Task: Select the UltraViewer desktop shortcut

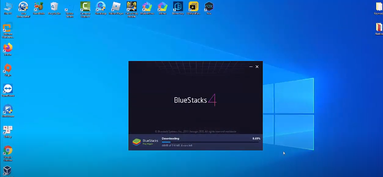Action: tap(8, 111)
